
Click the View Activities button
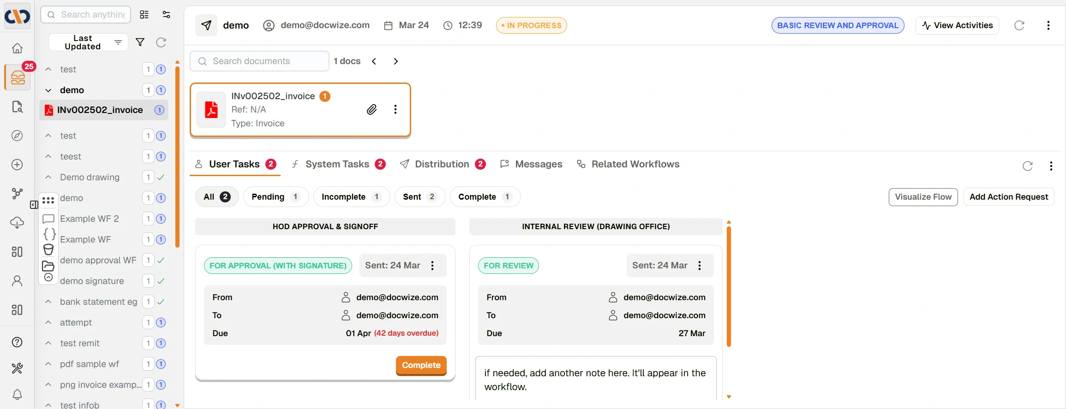(957, 25)
